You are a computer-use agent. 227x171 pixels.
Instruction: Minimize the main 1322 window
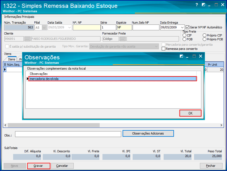tap(209, 6)
